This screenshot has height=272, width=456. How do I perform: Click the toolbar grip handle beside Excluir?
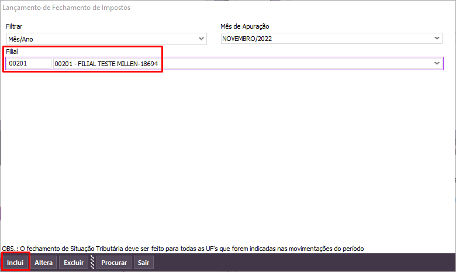point(92,263)
